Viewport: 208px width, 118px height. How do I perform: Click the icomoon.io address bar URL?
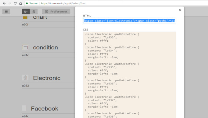click(63, 3)
